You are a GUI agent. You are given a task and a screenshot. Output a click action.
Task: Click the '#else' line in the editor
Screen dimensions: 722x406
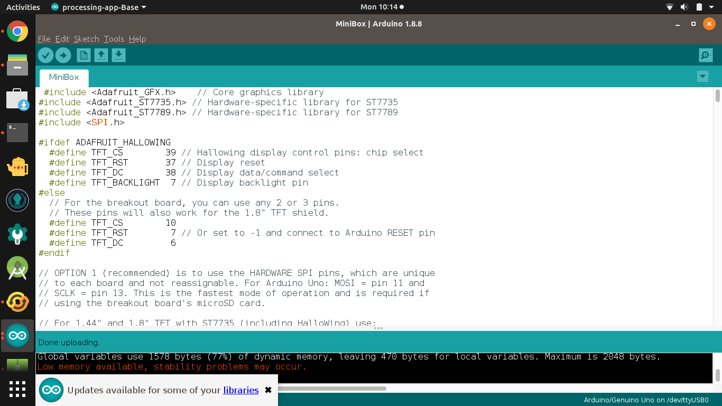pos(52,192)
